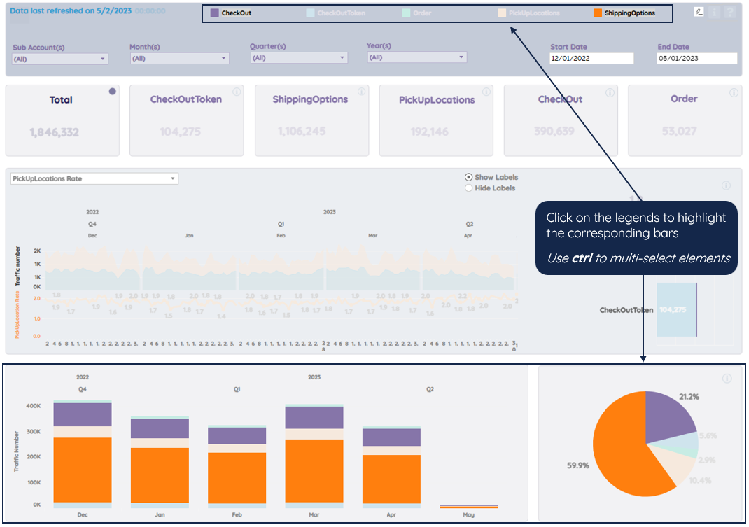This screenshot has height=527, width=749.
Task: Click info icon in the traffic chart panel
Action: pyautogui.click(x=726, y=185)
